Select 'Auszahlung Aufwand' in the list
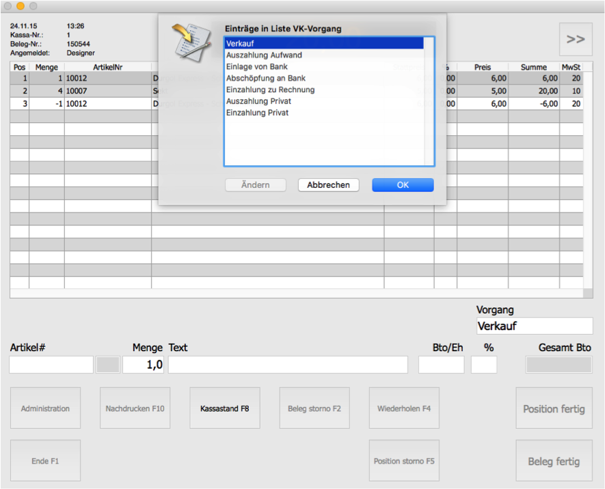 (x=264, y=55)
